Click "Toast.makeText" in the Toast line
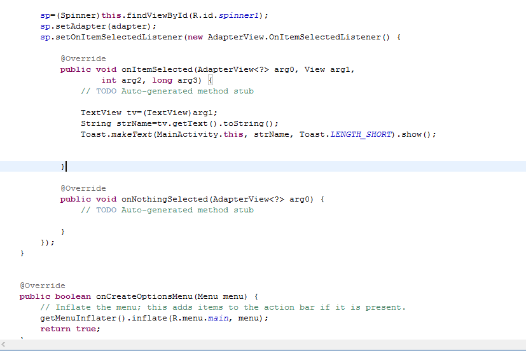The width and height of the screenshot is (526, 351). click(116, 134)
